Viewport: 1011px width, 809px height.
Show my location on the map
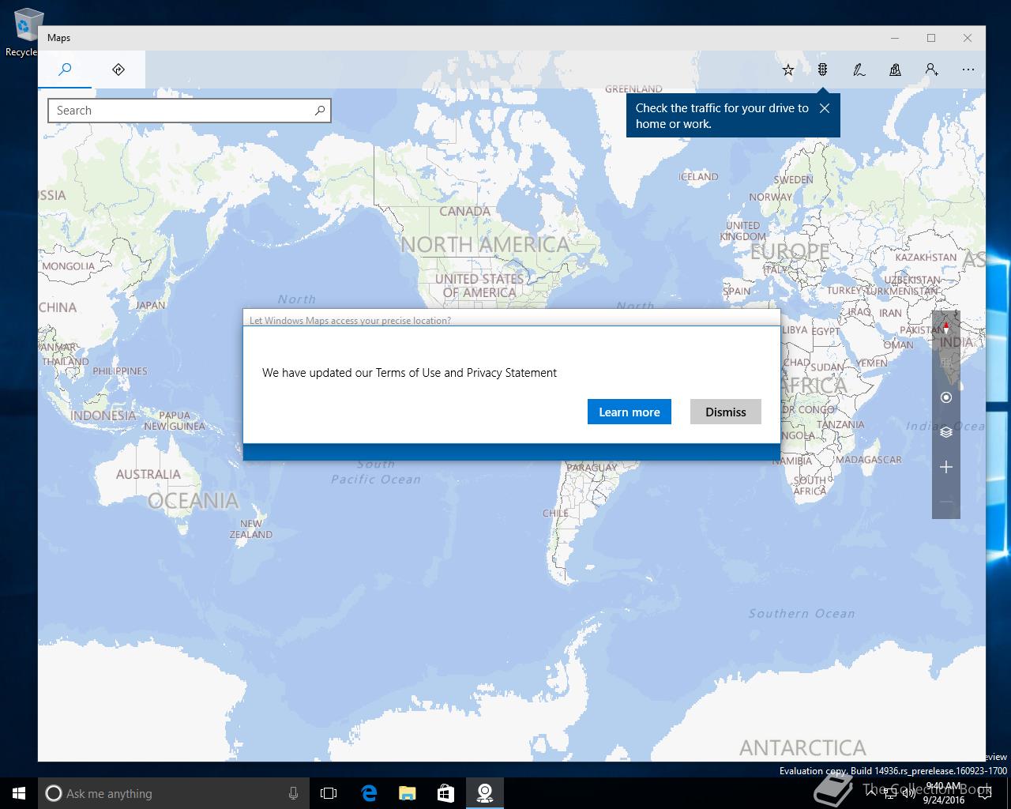click(946, 397)
